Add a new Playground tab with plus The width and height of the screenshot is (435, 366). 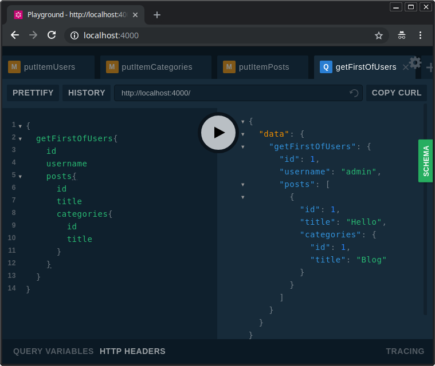[430, 67]
